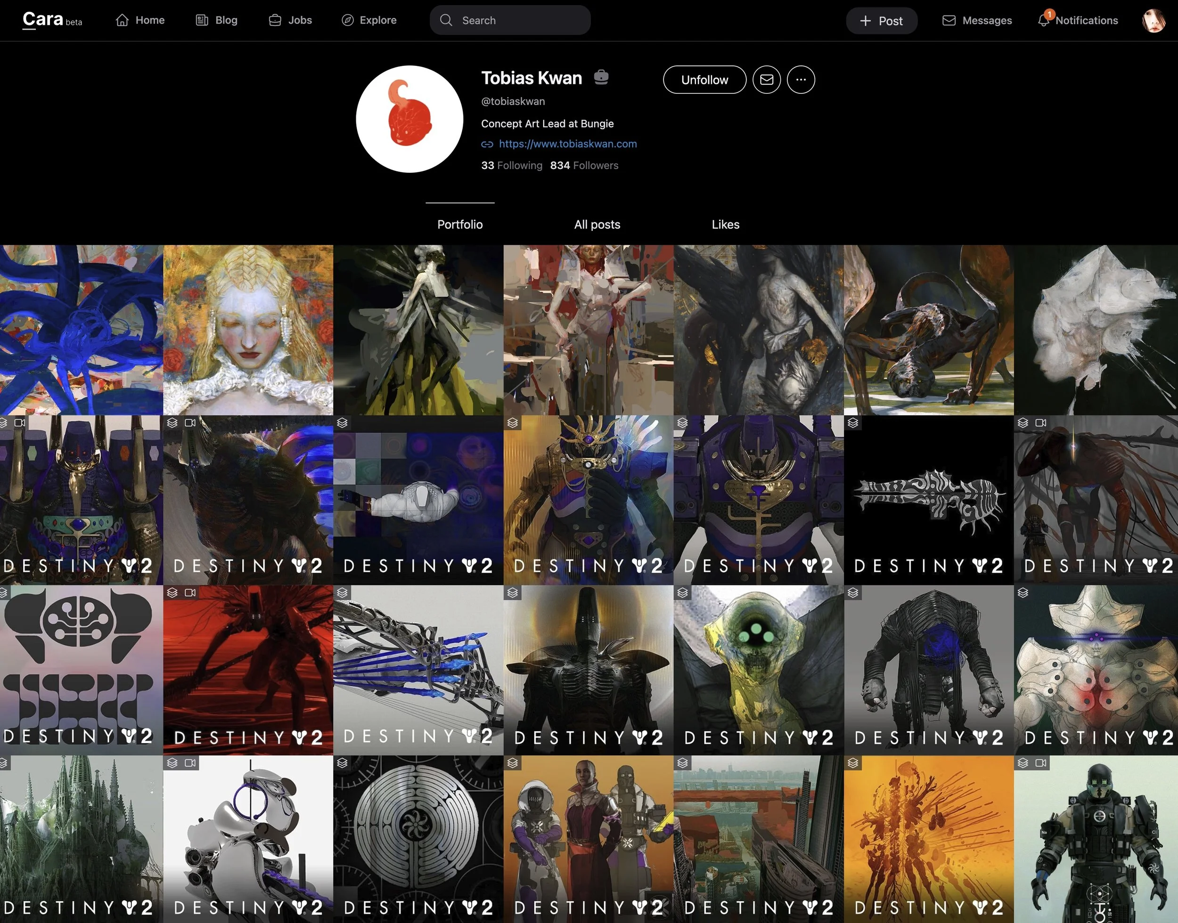Expand the three-dots more options menu
Image resolution: width=1178 pixels, height=923 pixels.
[x=801, y=80]
